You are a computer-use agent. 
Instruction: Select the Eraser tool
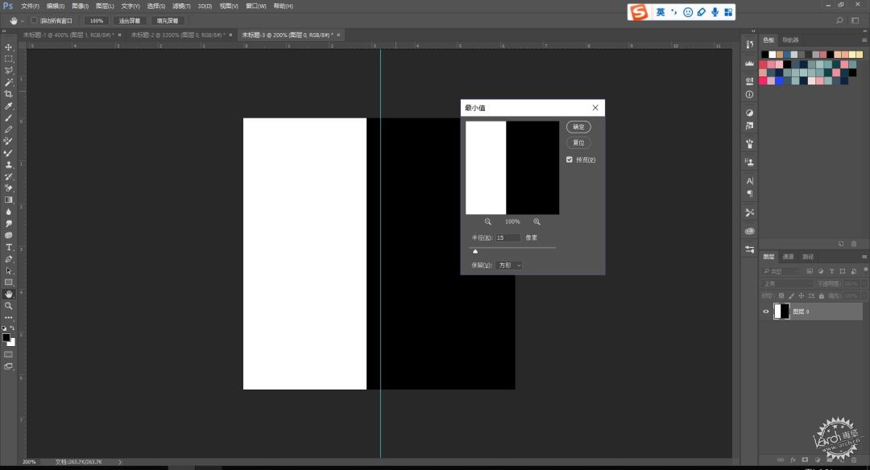[8, 188]
